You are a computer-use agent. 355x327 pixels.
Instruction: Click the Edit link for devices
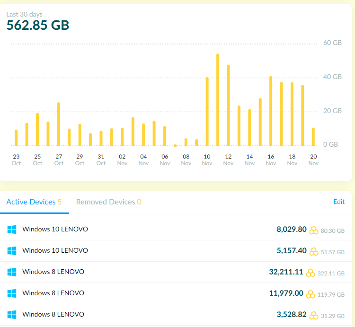(339, 202)
